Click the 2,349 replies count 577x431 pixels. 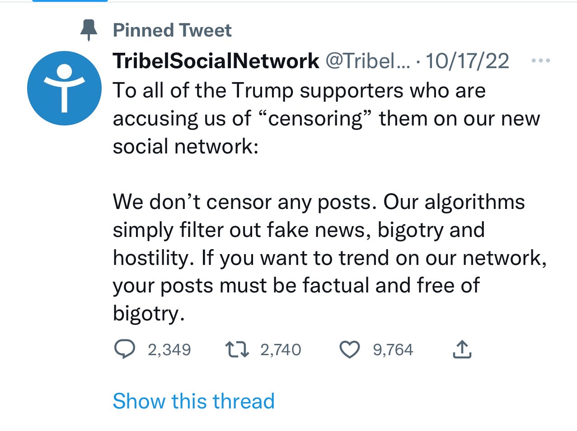[169, 350]
